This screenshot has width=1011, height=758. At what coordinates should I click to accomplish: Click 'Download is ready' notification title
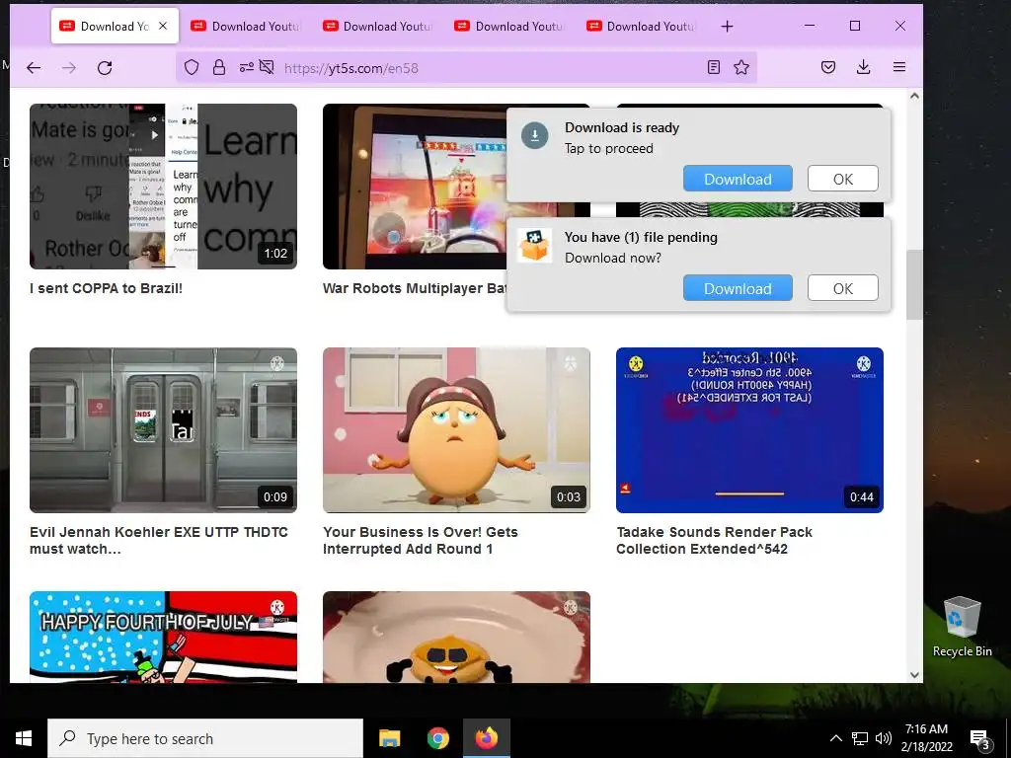tap(622, 127)
